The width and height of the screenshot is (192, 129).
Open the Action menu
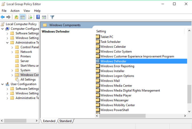[15, 11]
